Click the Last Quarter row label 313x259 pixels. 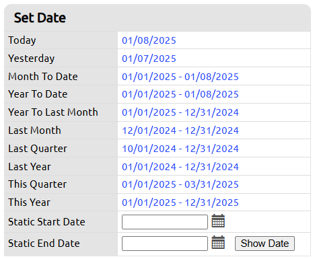[38, 149]
